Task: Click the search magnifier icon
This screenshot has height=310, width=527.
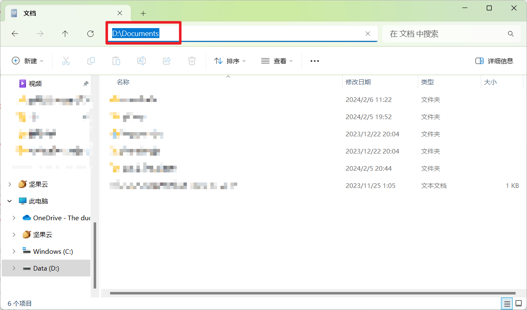Action: click(511, 34)
